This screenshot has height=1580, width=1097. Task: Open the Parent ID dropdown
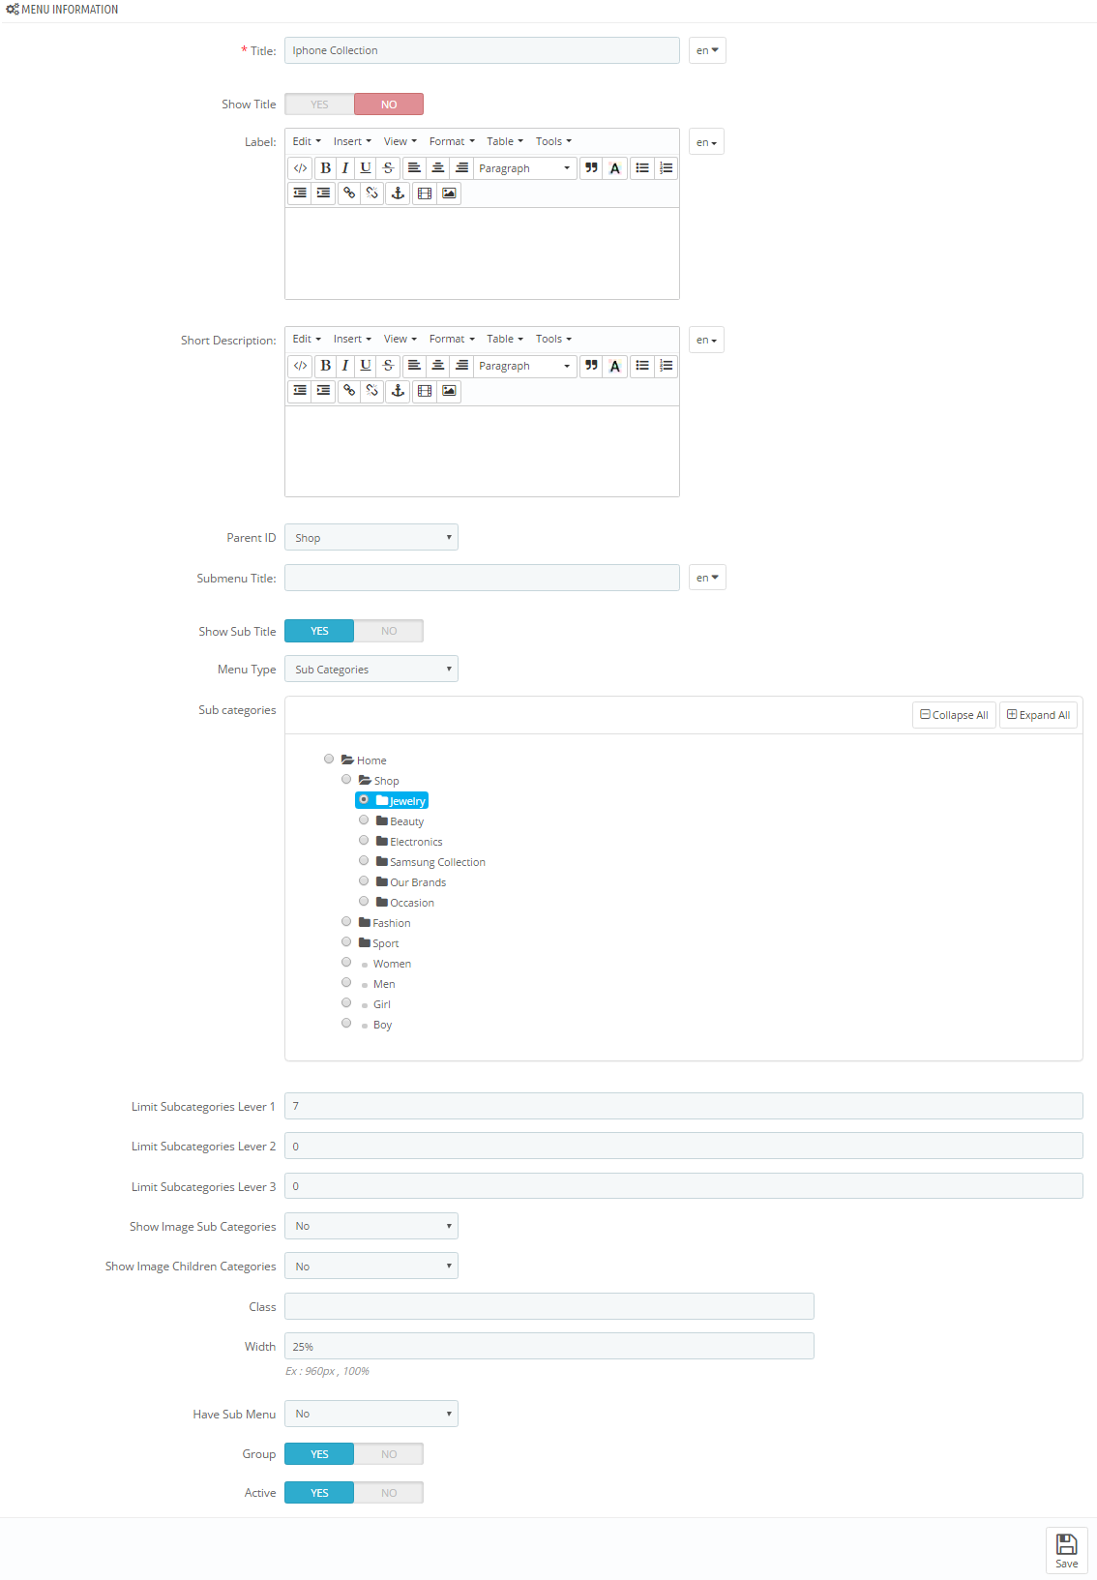click(x=371, y=538)
